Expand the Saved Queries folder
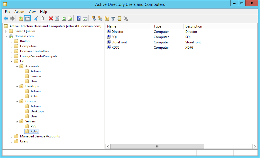The width and height of the screenshot is (260, 158). click(6, 31)
